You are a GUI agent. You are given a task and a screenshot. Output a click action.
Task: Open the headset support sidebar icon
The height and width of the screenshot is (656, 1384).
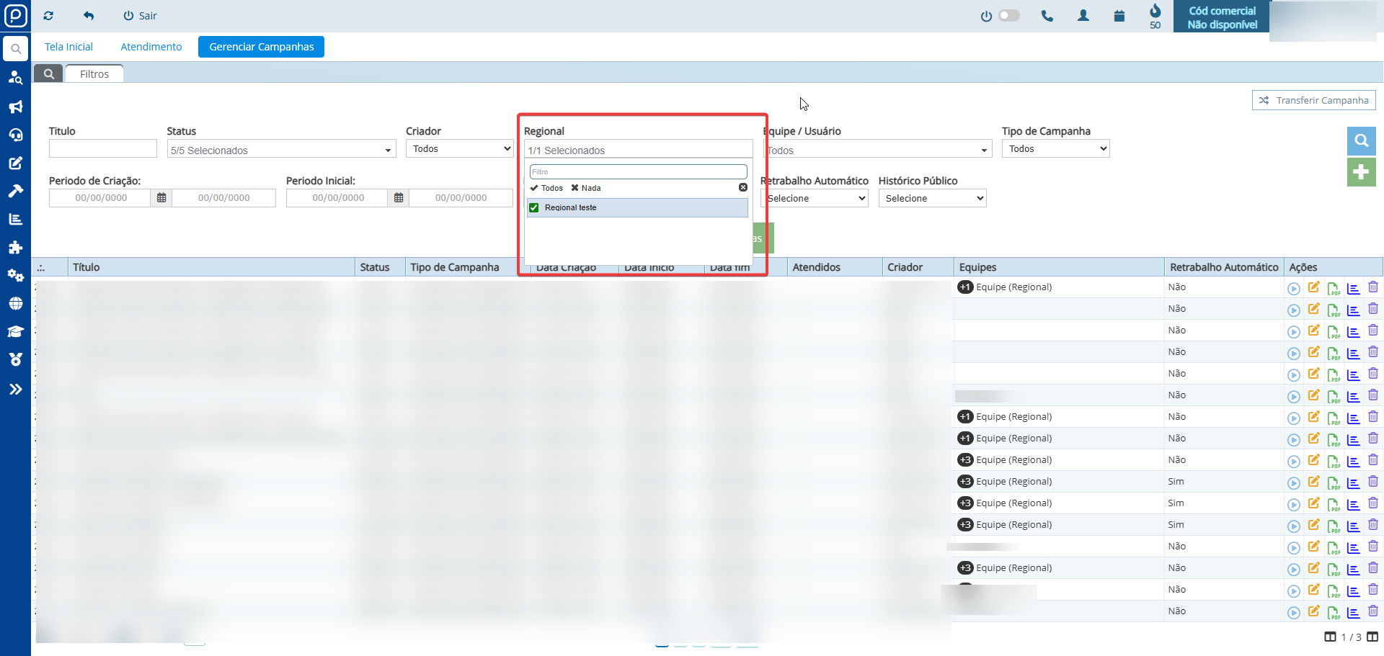click(15, 135)
